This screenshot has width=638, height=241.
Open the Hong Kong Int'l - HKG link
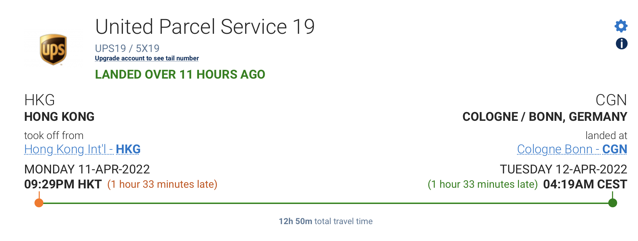click(82, 149)
